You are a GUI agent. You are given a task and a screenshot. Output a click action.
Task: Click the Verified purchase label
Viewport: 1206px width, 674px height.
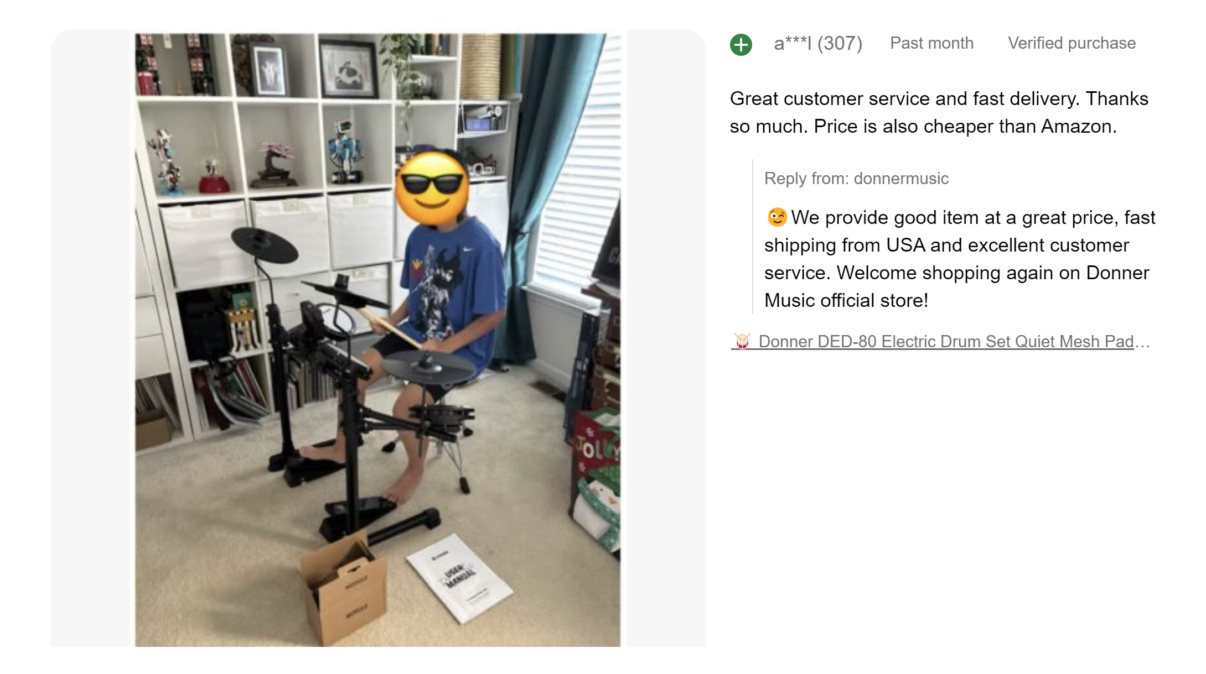tap(1072, 43)
